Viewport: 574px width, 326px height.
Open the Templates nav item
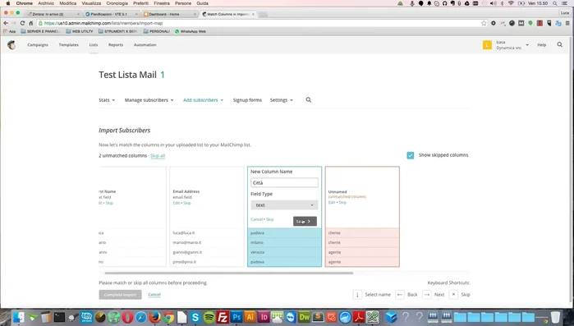pos(69,44)
